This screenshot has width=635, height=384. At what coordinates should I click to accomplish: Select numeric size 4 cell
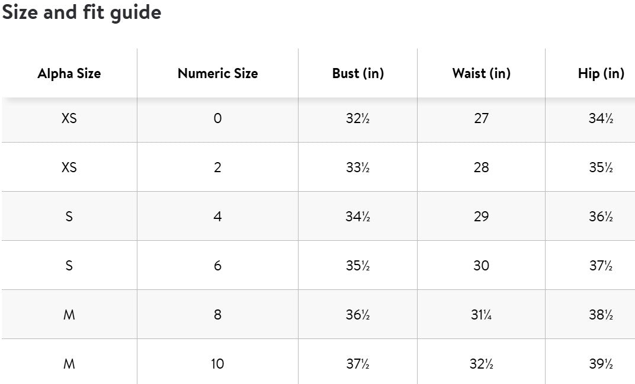point(217,217)
